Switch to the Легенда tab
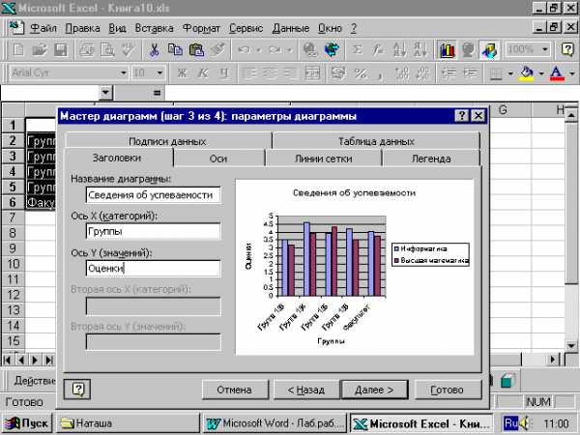580x435 pixels. [430, 158]
